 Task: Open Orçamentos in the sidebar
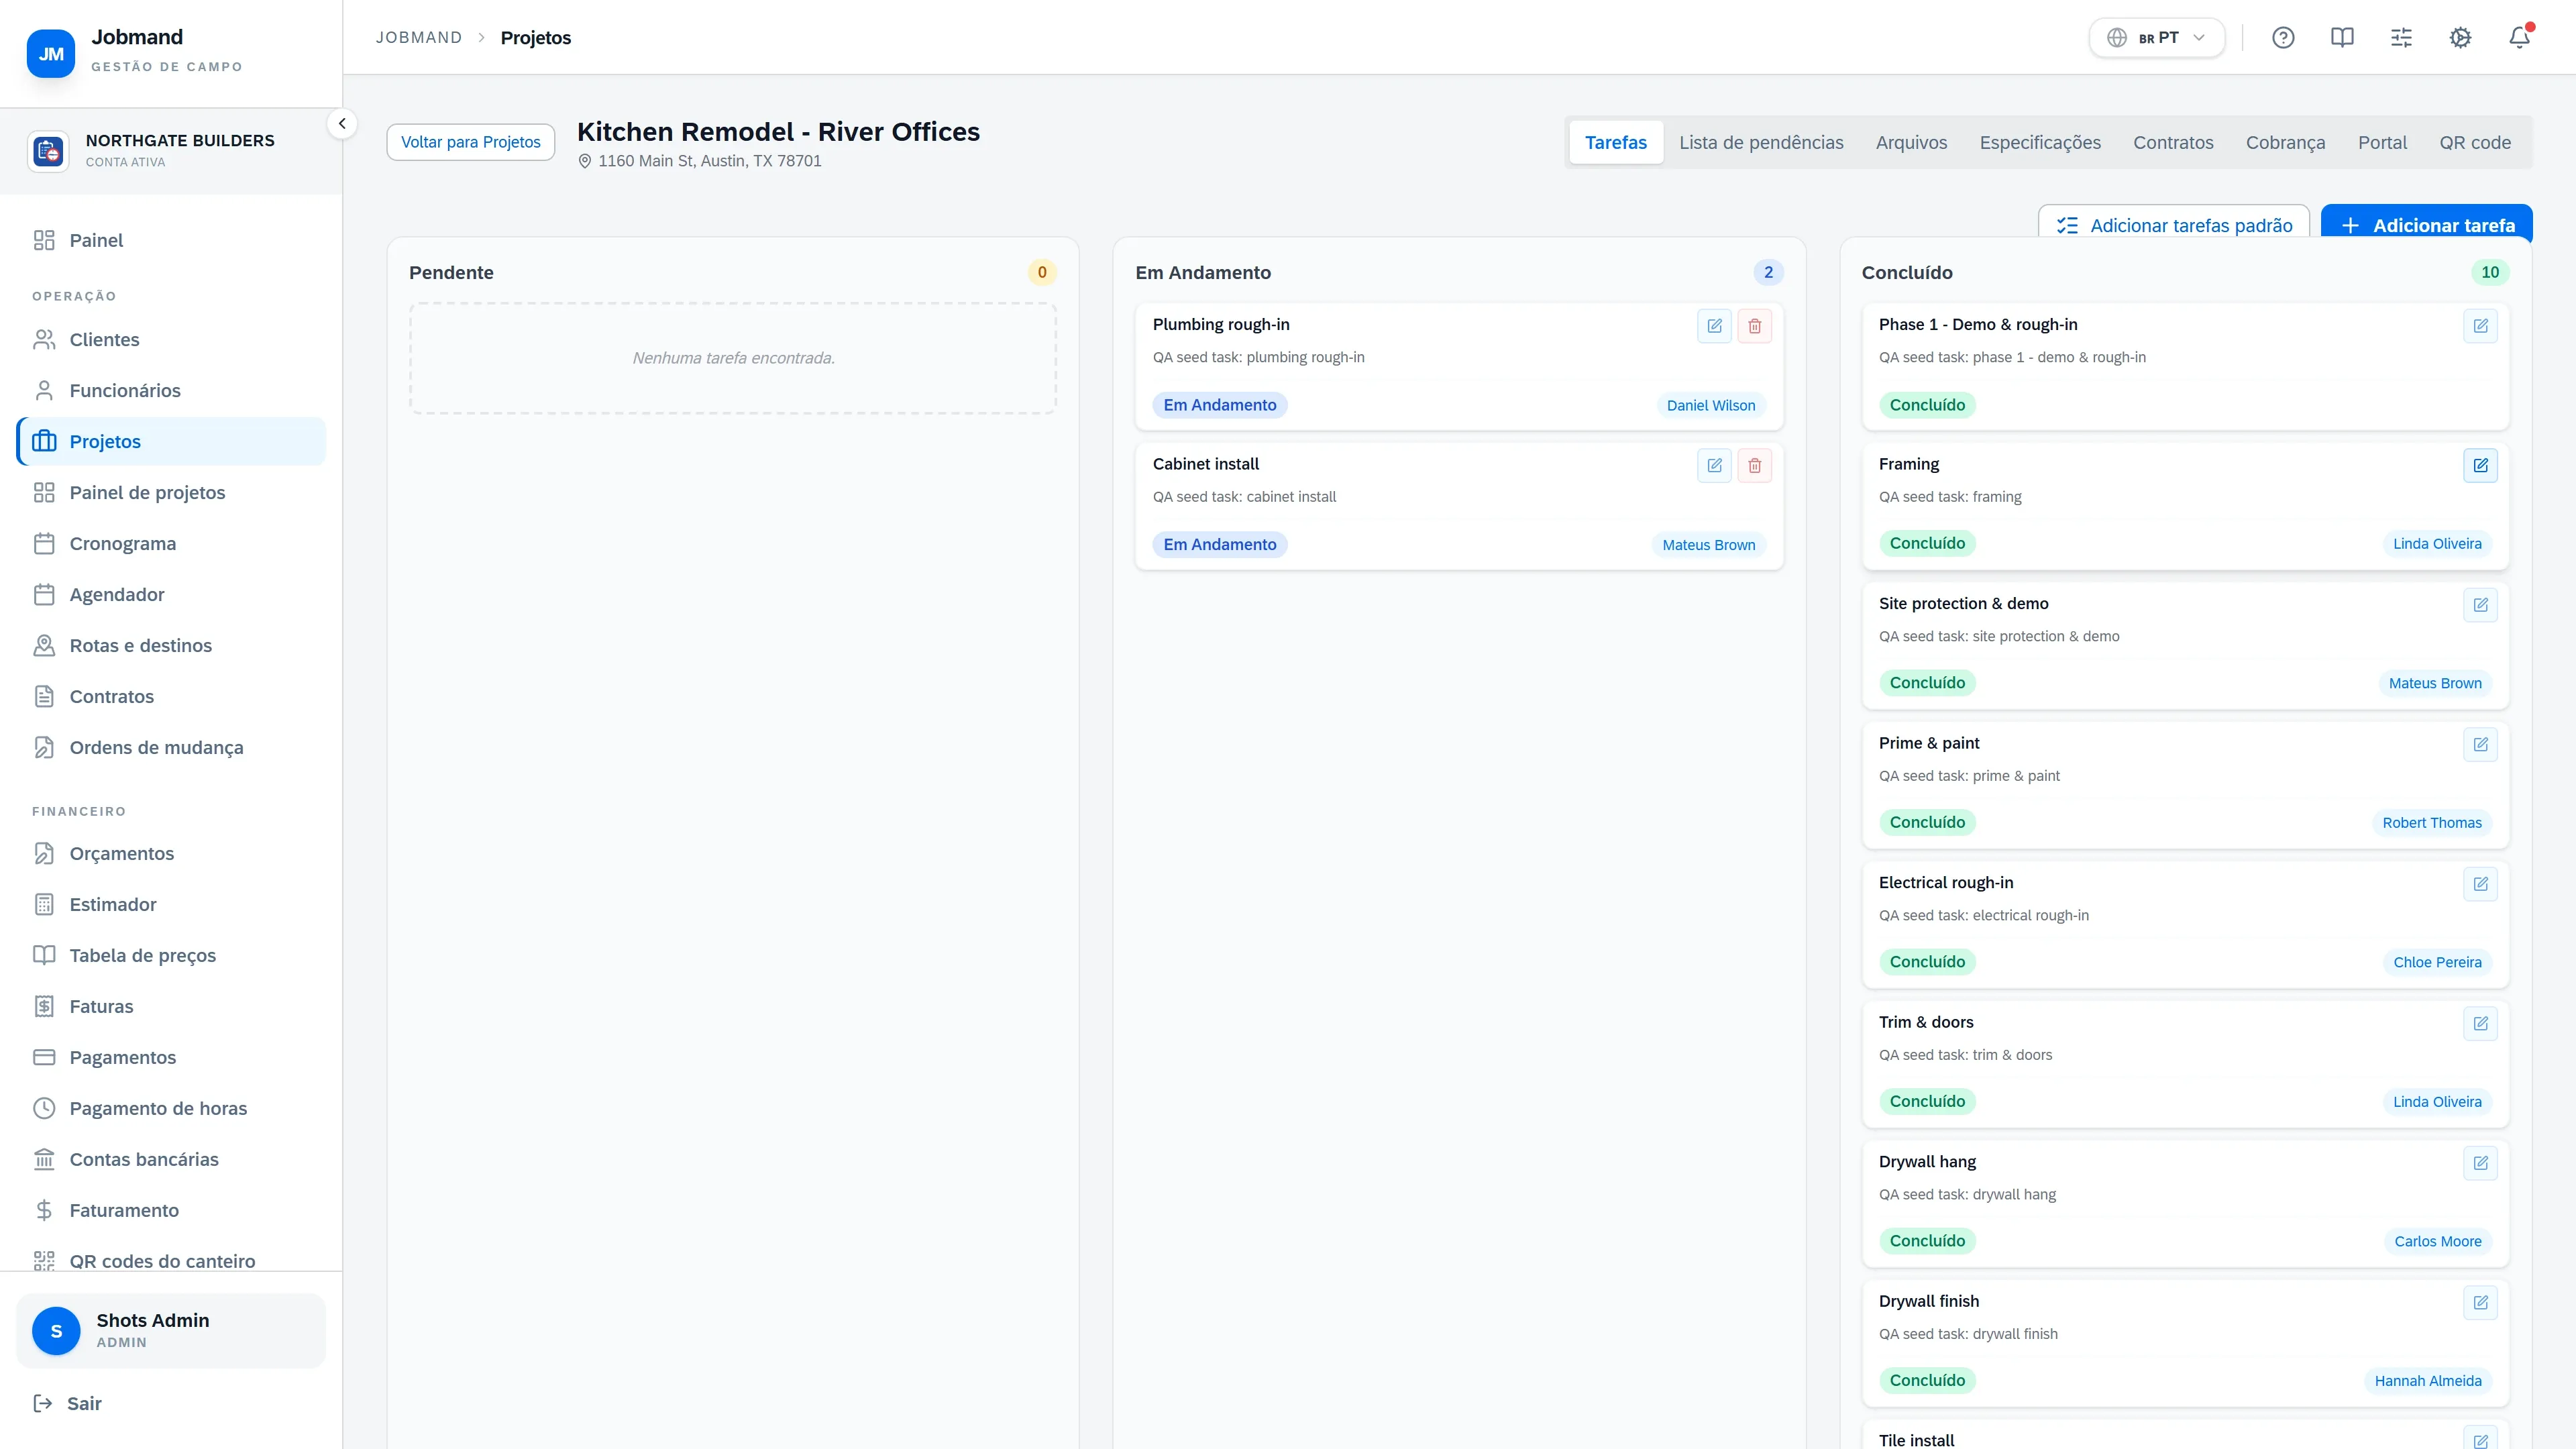click(x=171, y=853)
